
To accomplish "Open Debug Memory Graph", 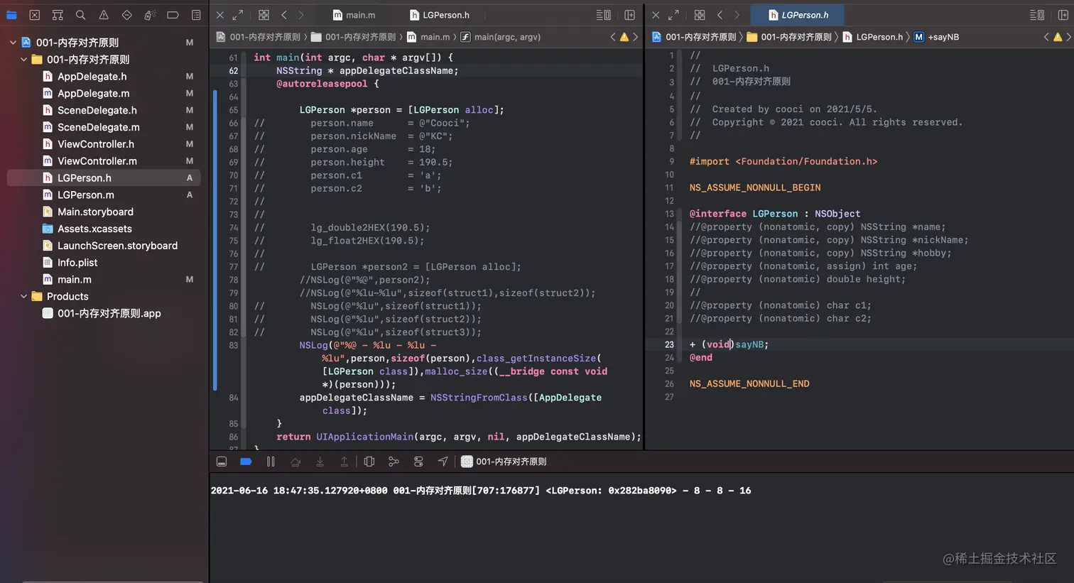I will coord(394,462).
